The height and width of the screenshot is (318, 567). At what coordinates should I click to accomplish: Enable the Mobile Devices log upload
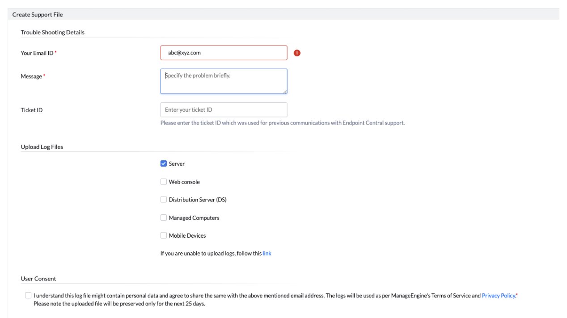(x=164, y=235)
